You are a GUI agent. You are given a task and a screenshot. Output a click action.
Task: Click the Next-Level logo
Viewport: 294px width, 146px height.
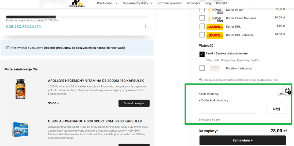[x=77, y=4]
